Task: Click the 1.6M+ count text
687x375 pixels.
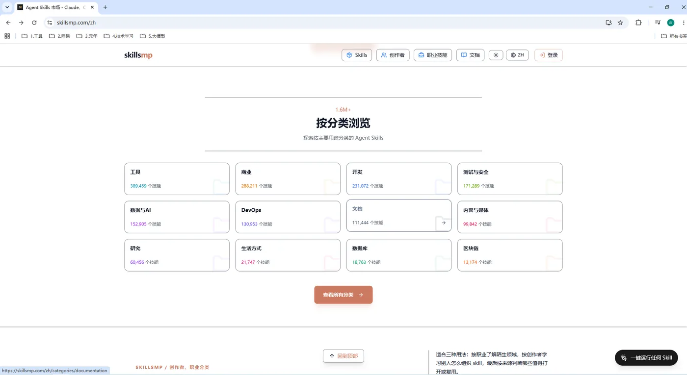Action: 343,110
